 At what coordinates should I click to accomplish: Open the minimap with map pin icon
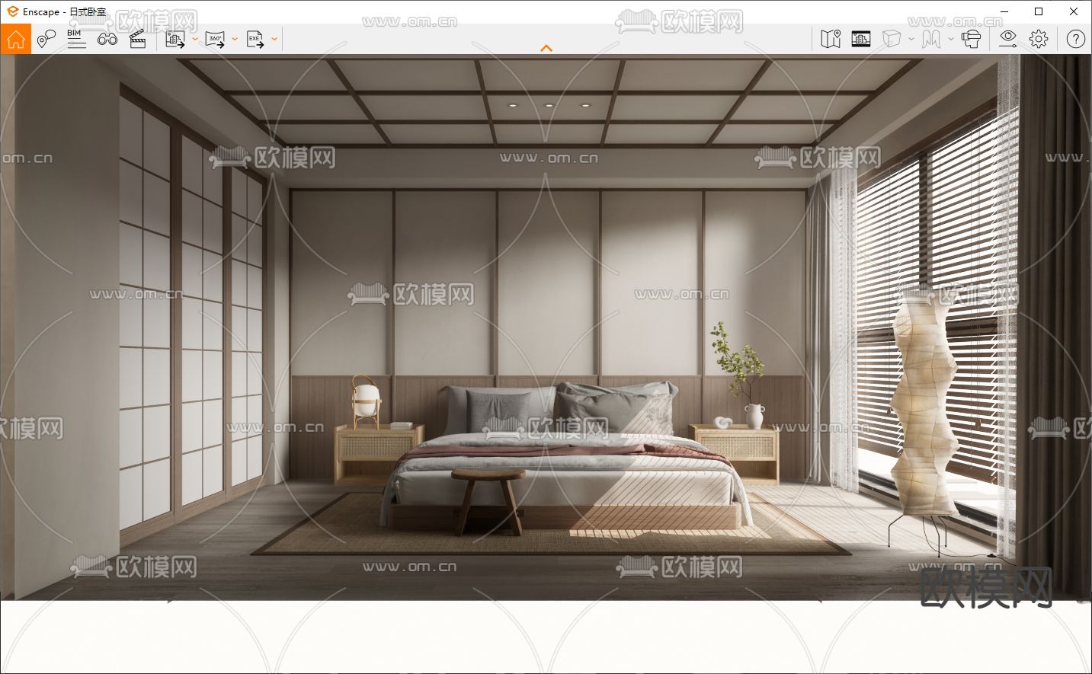831,39
